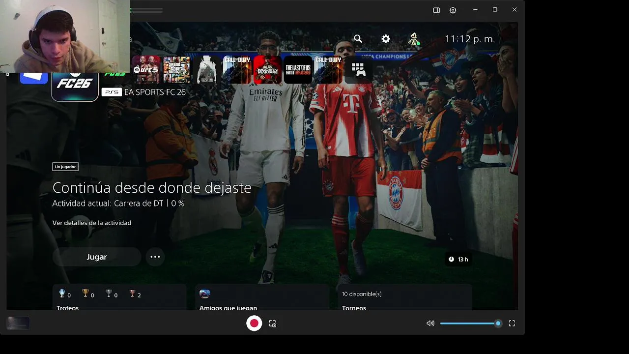
Task: Open the Amigos que juegan card
Action: coord(262,297)
